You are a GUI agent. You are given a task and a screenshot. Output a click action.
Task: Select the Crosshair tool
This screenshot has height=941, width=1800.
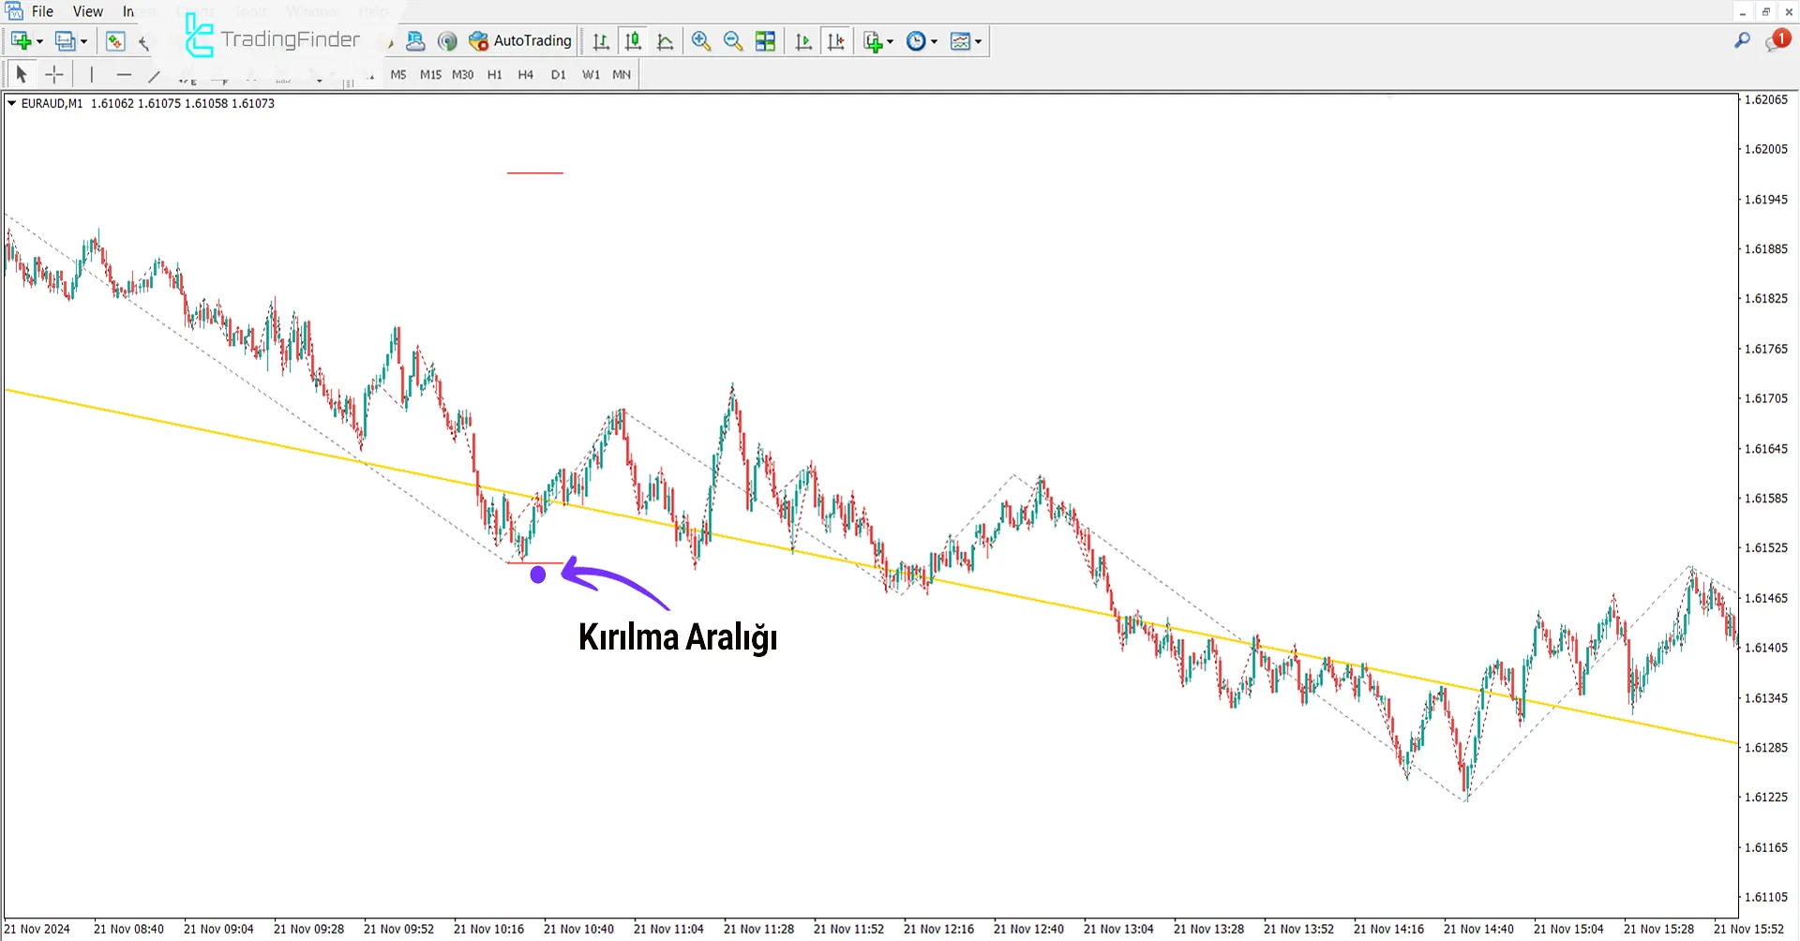pos(54,75)
